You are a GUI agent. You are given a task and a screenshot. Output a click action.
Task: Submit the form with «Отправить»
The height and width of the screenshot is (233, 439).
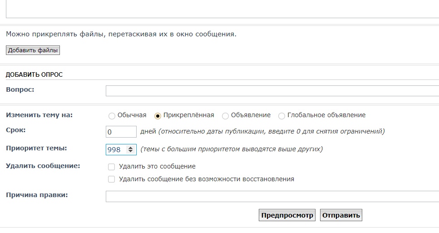341,215
